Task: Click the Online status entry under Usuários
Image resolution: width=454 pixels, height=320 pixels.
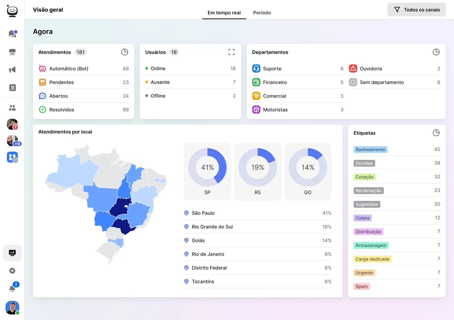Action: (x=190, y=68)
